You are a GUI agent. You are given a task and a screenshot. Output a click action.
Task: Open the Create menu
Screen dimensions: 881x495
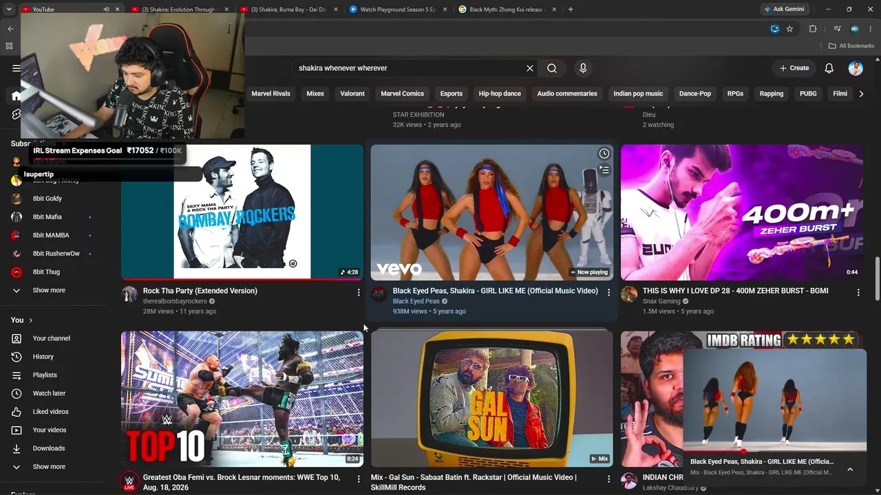[x=794, y=68]
